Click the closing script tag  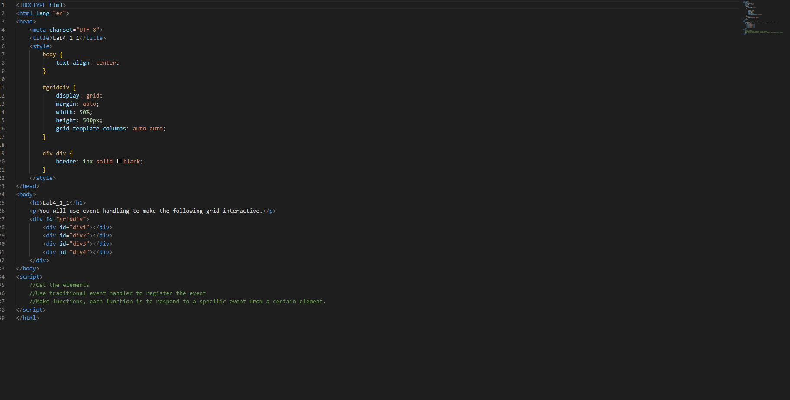pyautogui.click(x=31, y=310)
